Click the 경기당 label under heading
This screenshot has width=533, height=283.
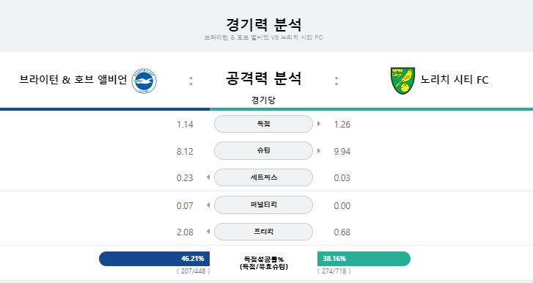click(263, 100)
